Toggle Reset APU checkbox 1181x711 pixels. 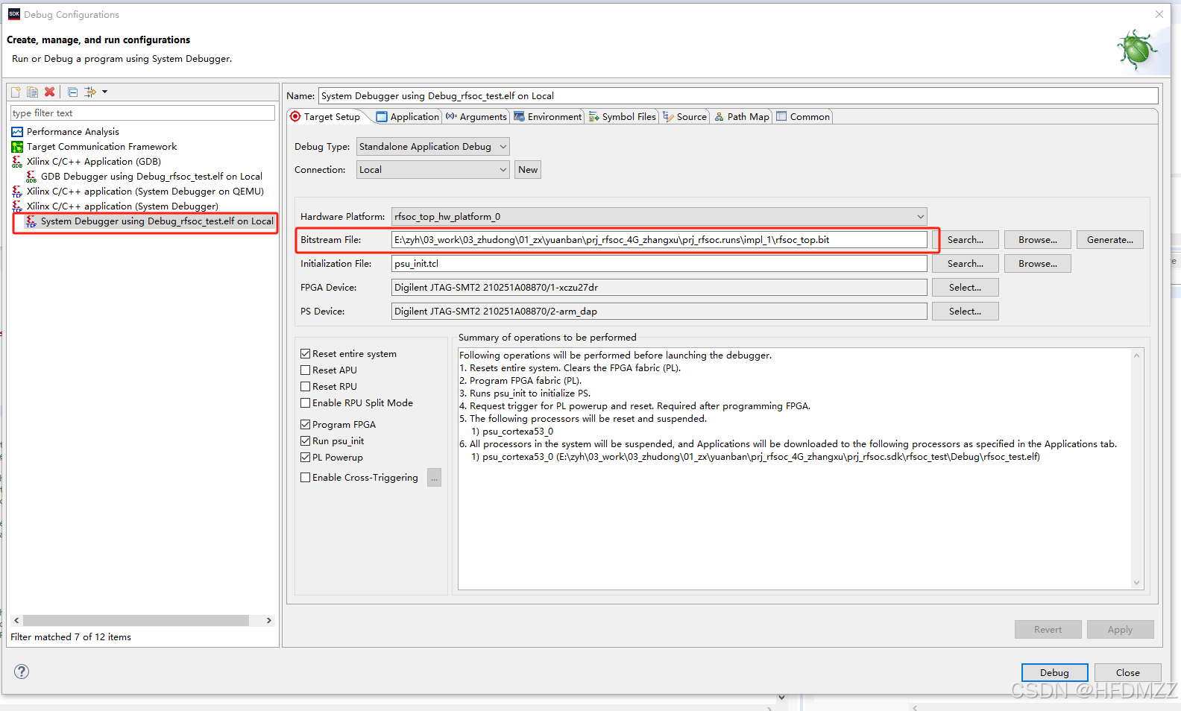point(306,370)
